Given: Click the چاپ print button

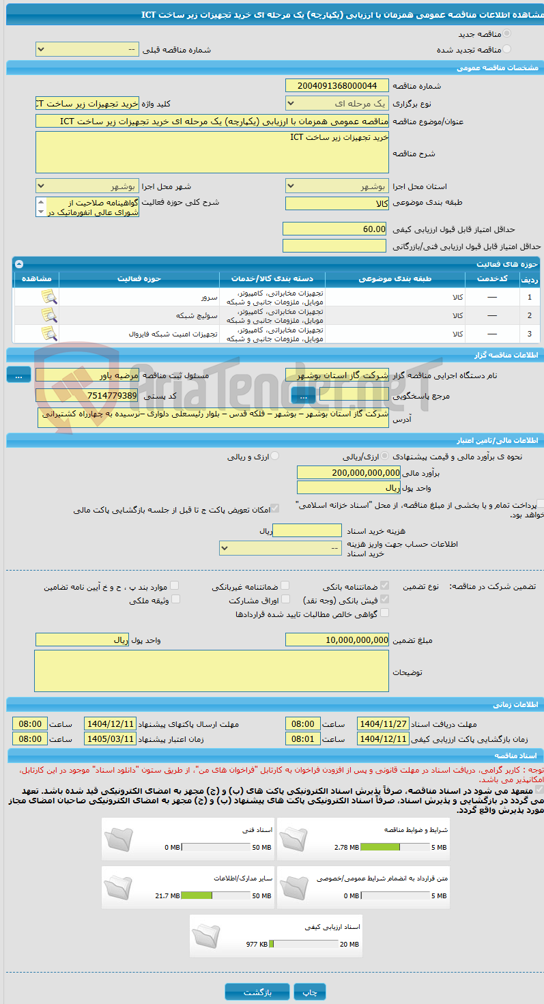Looking at the screenshot, I should (311, 992).
